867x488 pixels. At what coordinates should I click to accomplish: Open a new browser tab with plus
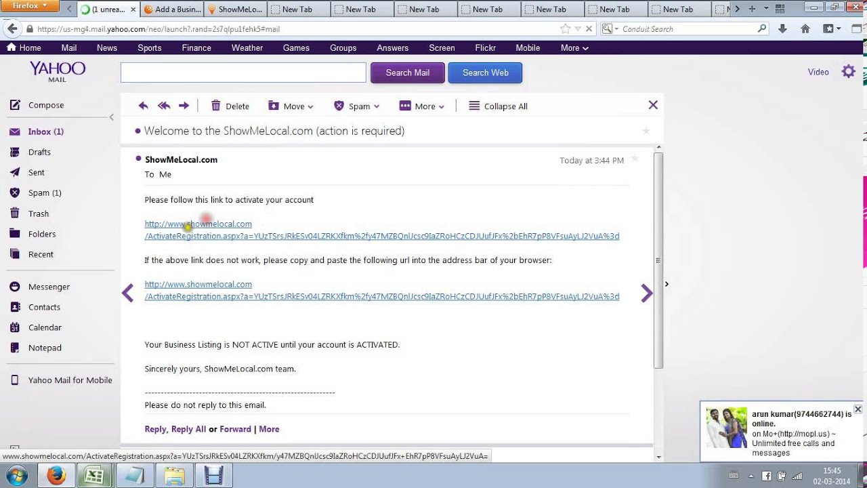pos(751,9)
